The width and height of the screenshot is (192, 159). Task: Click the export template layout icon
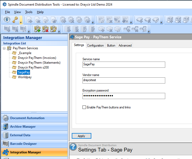(125, 20)
